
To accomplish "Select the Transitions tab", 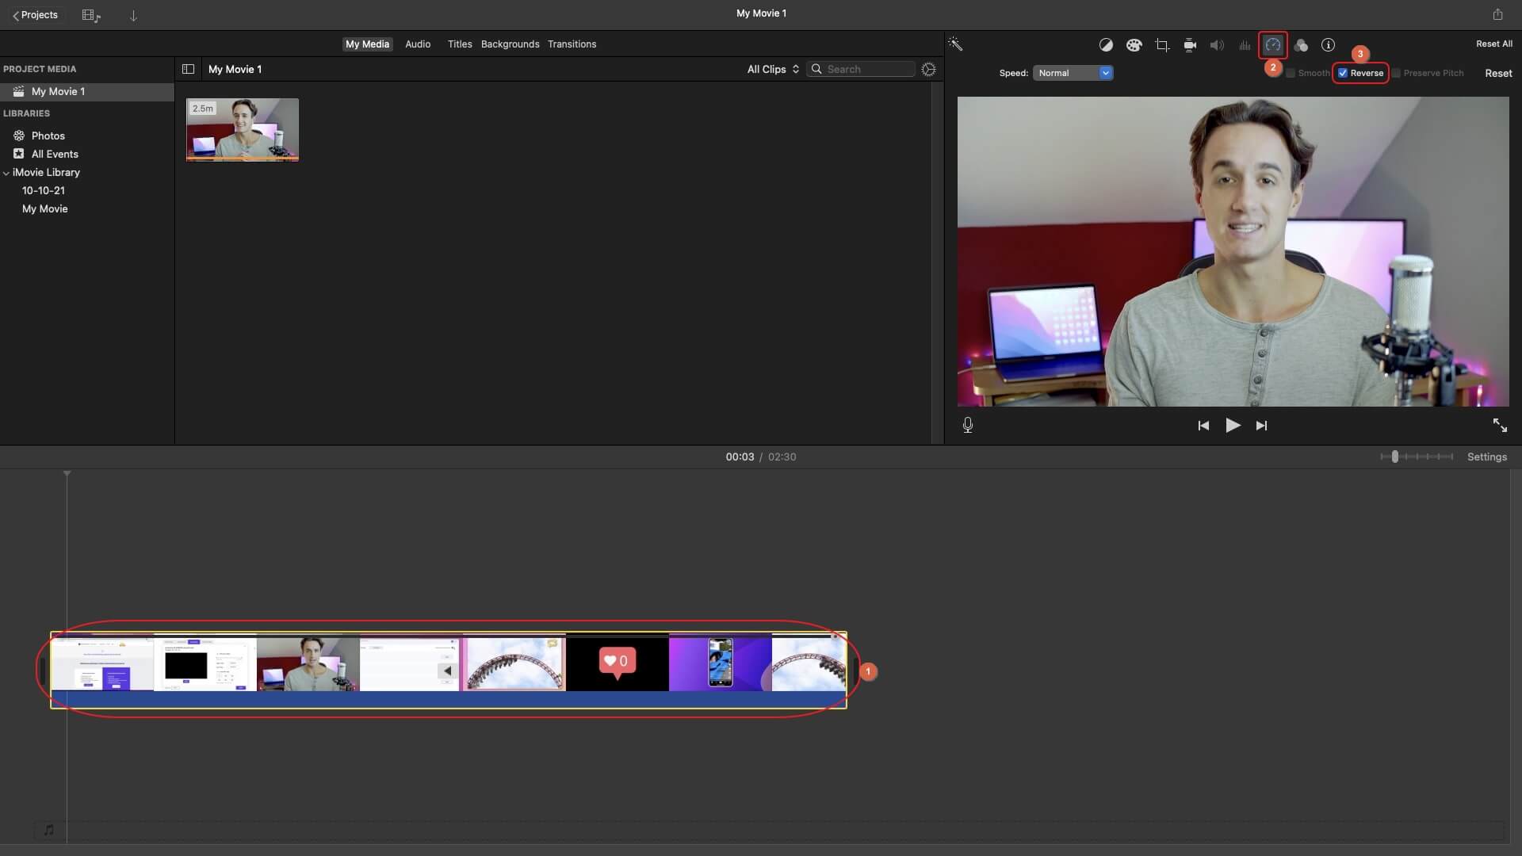I will [x=572, y=44].
